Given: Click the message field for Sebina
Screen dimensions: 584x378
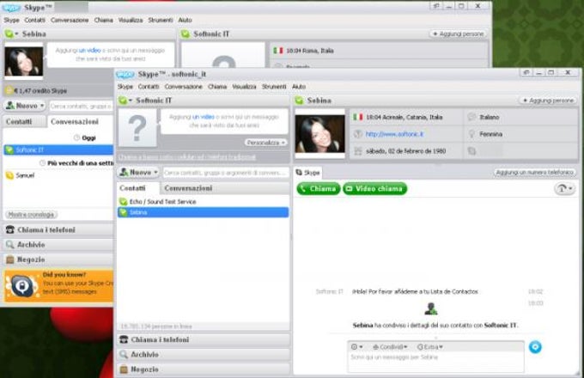Looking at the screenshot, I should [435, 362].
